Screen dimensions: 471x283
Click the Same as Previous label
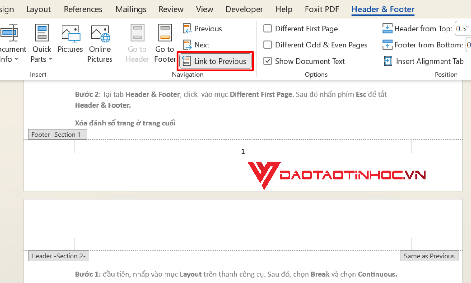tap(429, 256)
